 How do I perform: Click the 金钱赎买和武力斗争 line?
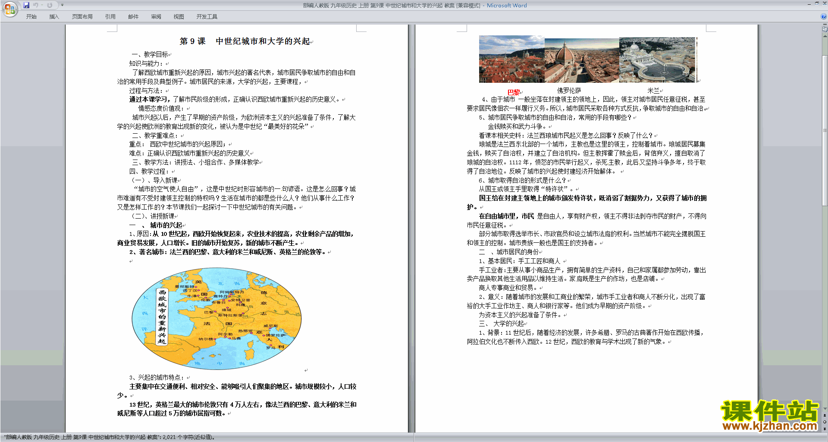pyautogui.click(x=517, y=126)
